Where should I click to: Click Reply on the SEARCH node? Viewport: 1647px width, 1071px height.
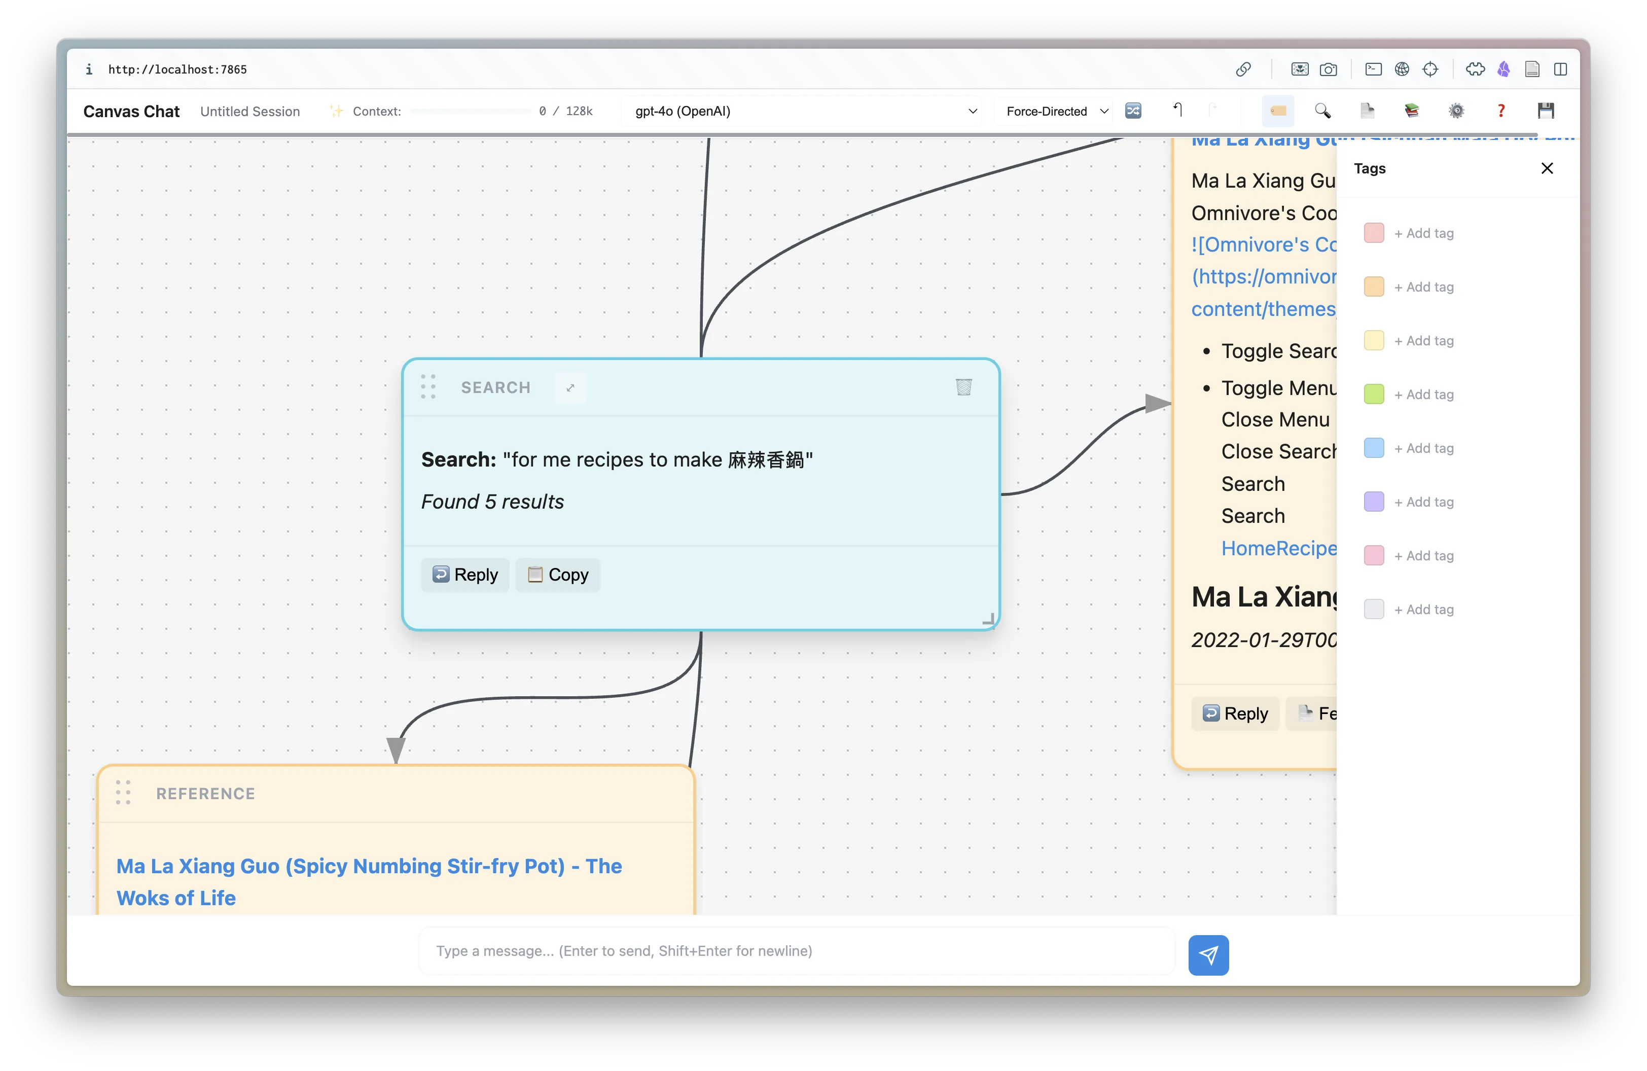(464, 574)
